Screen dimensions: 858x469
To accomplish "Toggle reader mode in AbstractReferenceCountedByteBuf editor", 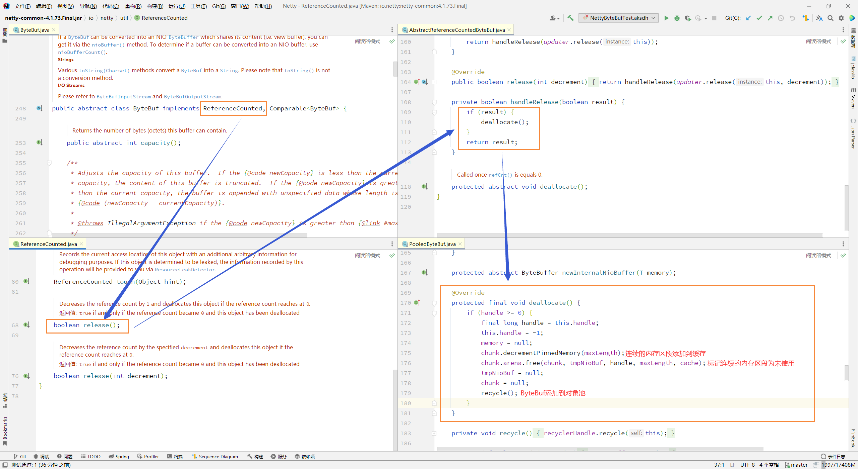I will (x=818, y=41).
